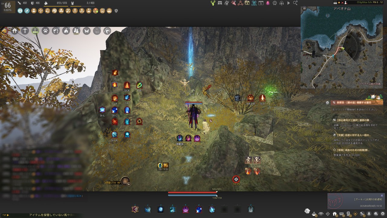Click the butterfly fairy icon
This screenshot has height=218, width=387.
click(86, 31)
